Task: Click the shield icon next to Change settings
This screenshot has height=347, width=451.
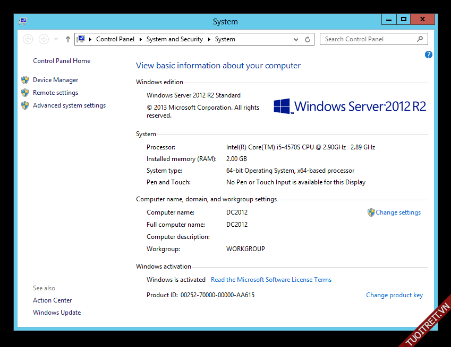Action: tap(371, 212)
